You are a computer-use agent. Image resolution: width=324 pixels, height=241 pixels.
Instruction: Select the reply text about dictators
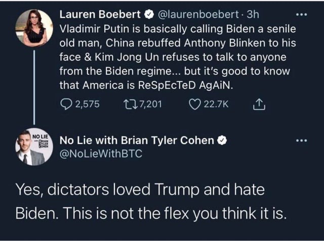coord(152,202)
